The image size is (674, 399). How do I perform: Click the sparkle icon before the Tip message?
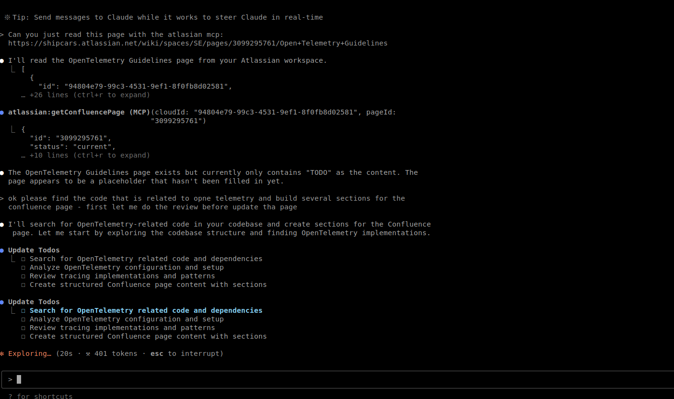6,17
